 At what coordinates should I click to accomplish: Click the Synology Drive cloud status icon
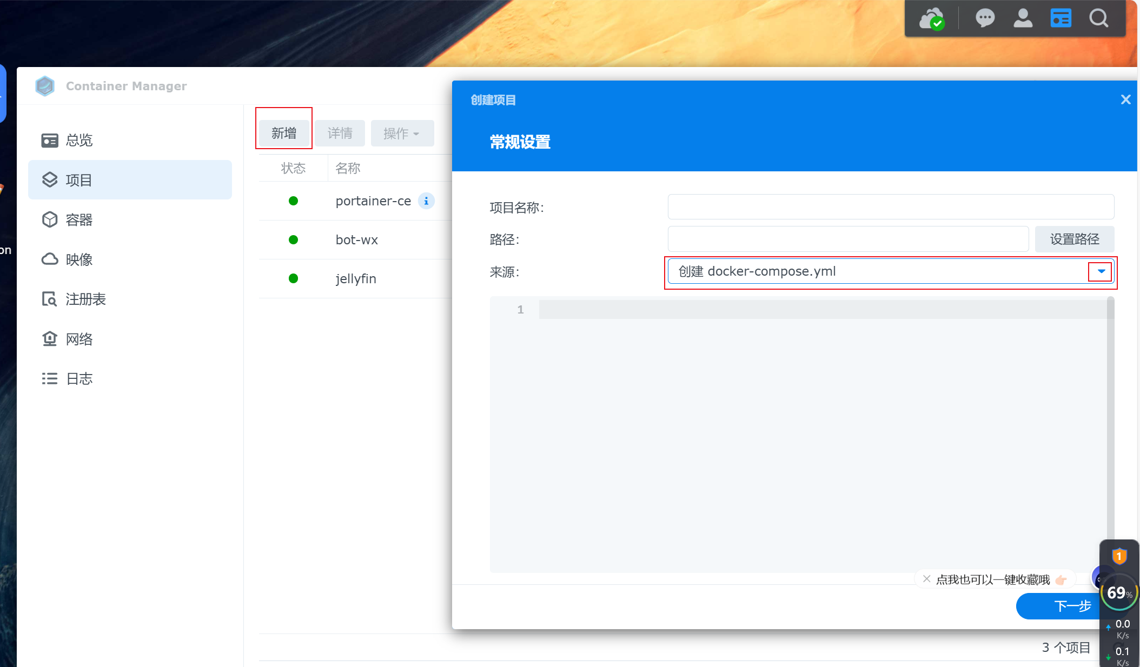click(932, 19)
